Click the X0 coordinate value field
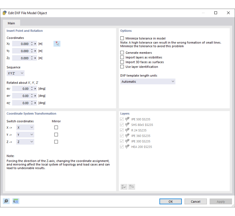The height and width of the screenshot is (216, 235). pos(21,44)
